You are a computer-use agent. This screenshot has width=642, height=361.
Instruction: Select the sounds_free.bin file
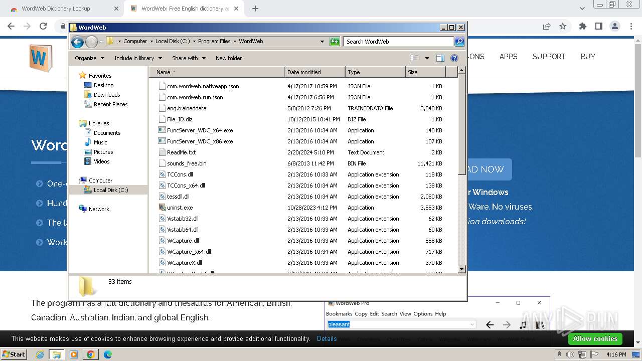[x=187, y=163]
